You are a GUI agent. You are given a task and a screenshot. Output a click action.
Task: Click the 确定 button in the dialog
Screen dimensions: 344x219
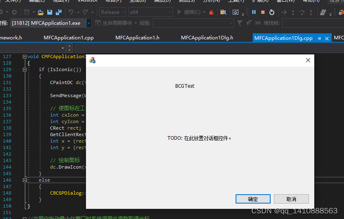[253, 199]
